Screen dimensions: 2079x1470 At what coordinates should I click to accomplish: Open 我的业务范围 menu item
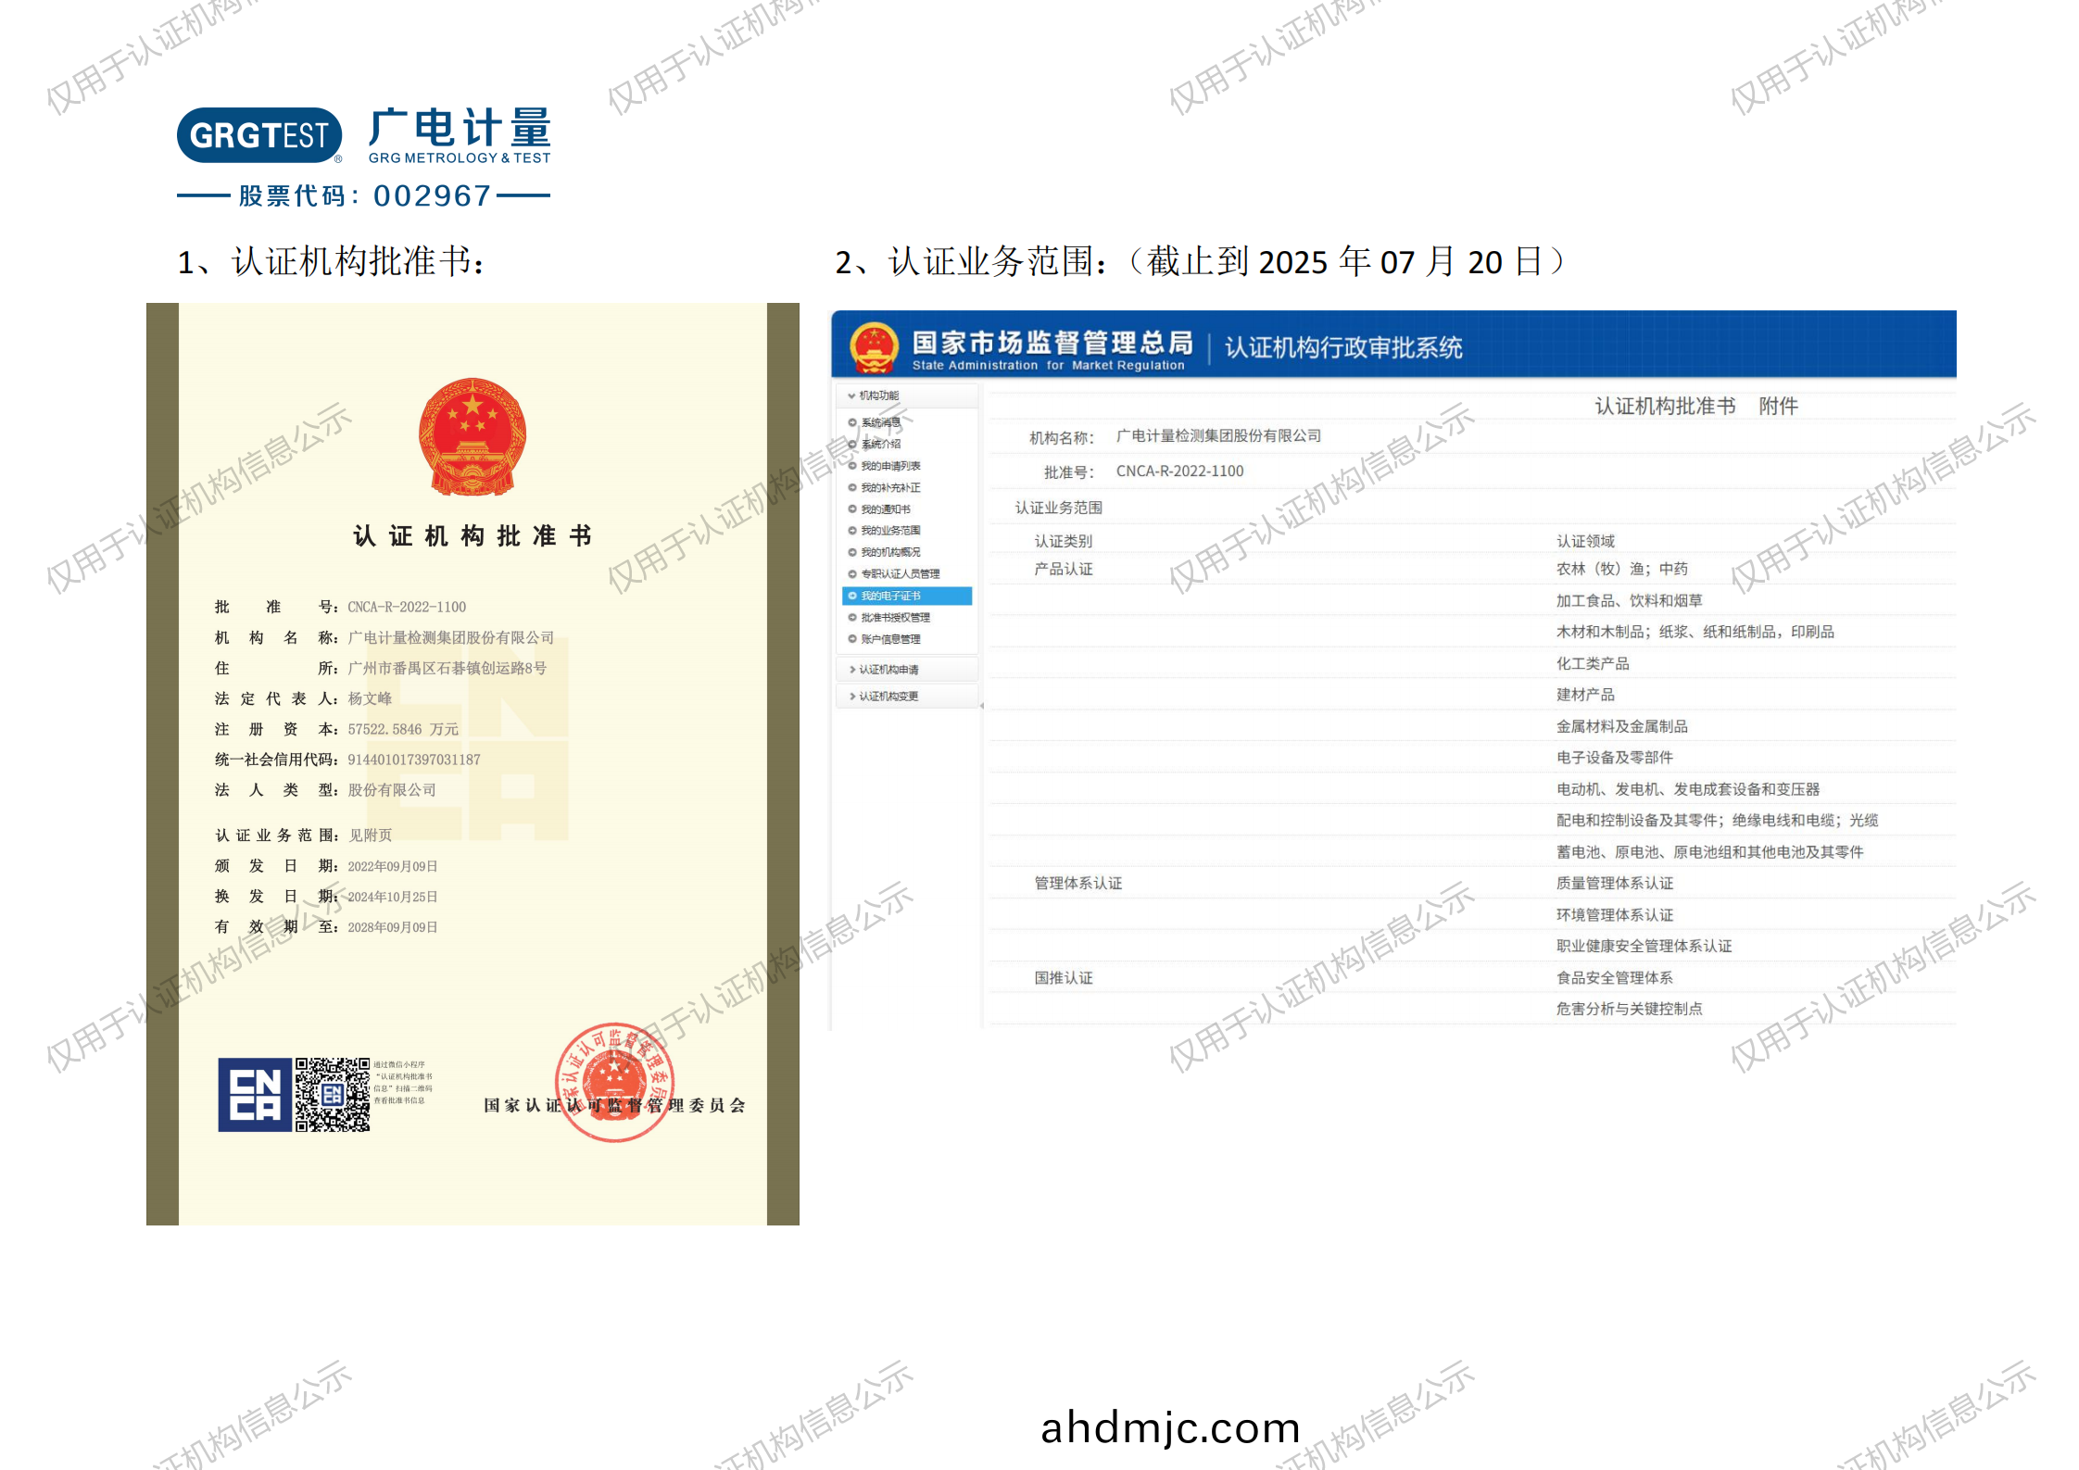pyautogui.click(x=890, y=531)
